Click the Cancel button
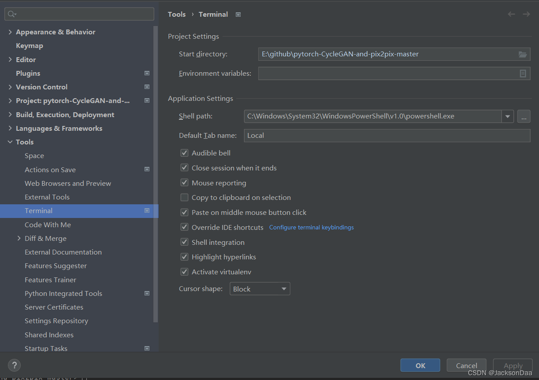 [x=467, y=365]
